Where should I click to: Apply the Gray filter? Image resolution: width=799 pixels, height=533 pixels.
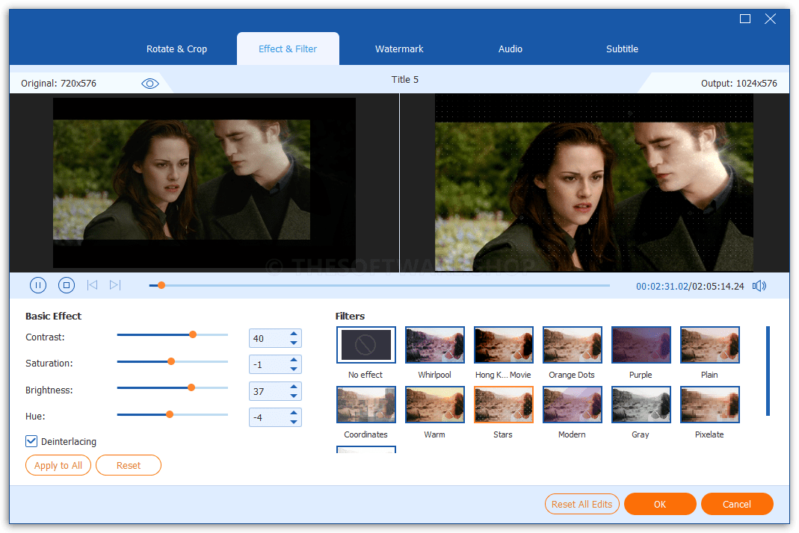click(641, 405)
